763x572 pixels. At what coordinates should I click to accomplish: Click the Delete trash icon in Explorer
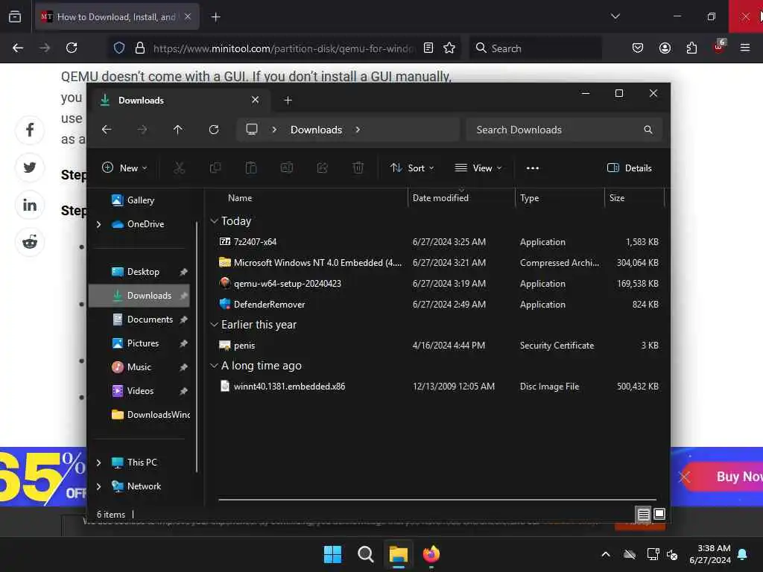[x=358, y=168]
